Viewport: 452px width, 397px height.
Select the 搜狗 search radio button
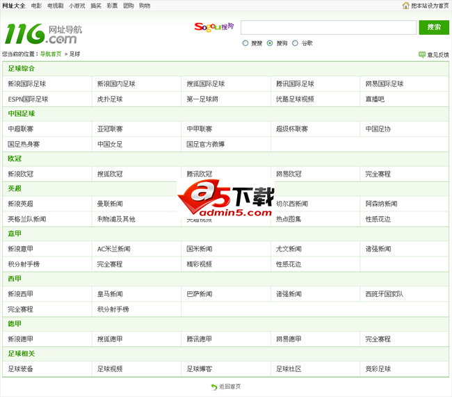270,43
